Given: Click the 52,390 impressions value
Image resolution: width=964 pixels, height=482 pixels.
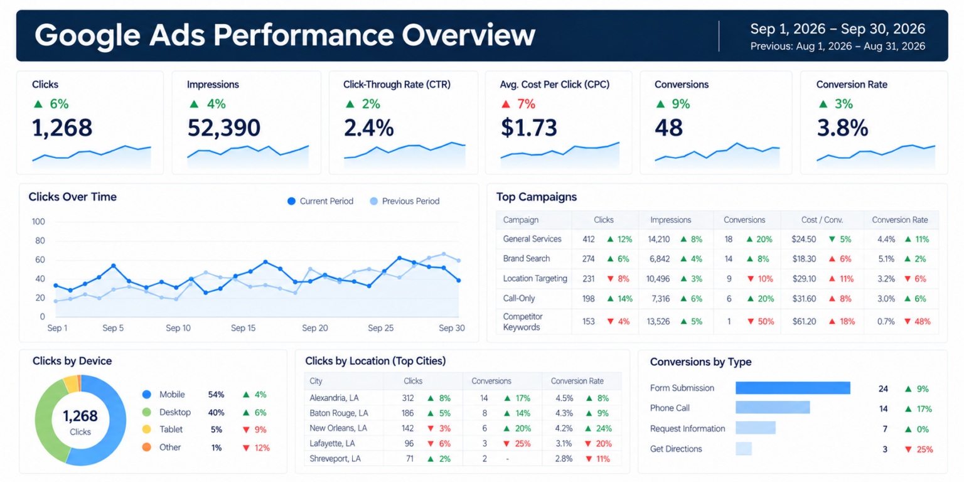Looking at the screenshot, I should (224, 128).
